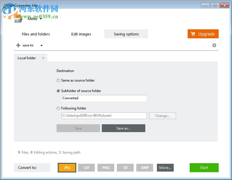Select Following folder radio button
232x180 pixels.
click(58, 108)
